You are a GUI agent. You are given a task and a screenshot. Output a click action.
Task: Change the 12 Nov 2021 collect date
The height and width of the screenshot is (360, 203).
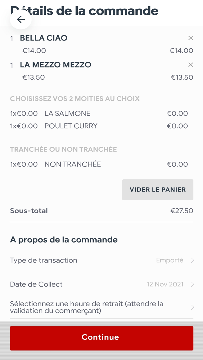(165, 284)
